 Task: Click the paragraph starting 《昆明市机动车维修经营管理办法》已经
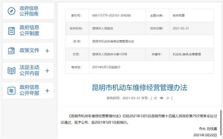pyautogui.click(x=139, y=119)
